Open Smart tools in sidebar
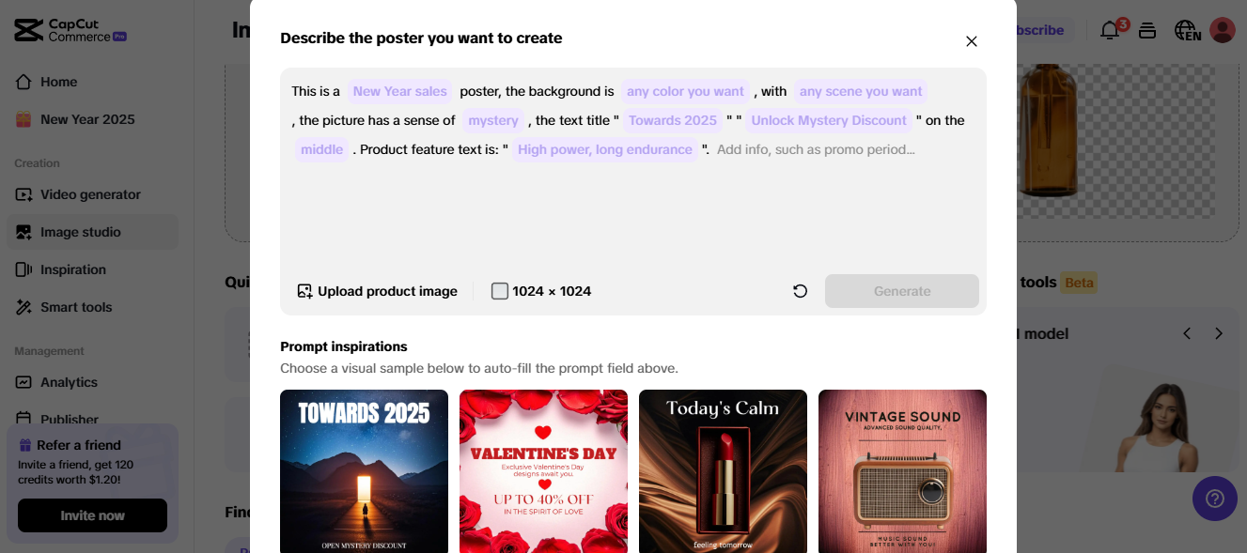The height and width of the screenshot is (553, 1247). click(x=92, y=307)
